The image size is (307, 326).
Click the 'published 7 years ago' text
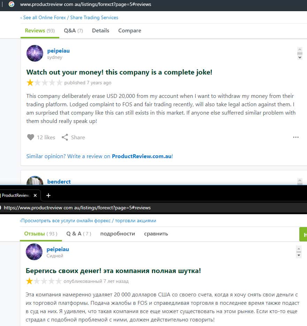[88, 83]
